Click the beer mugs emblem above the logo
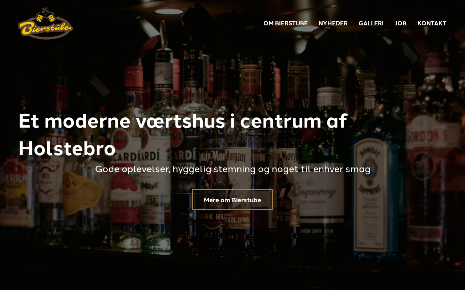 (46, 15)
